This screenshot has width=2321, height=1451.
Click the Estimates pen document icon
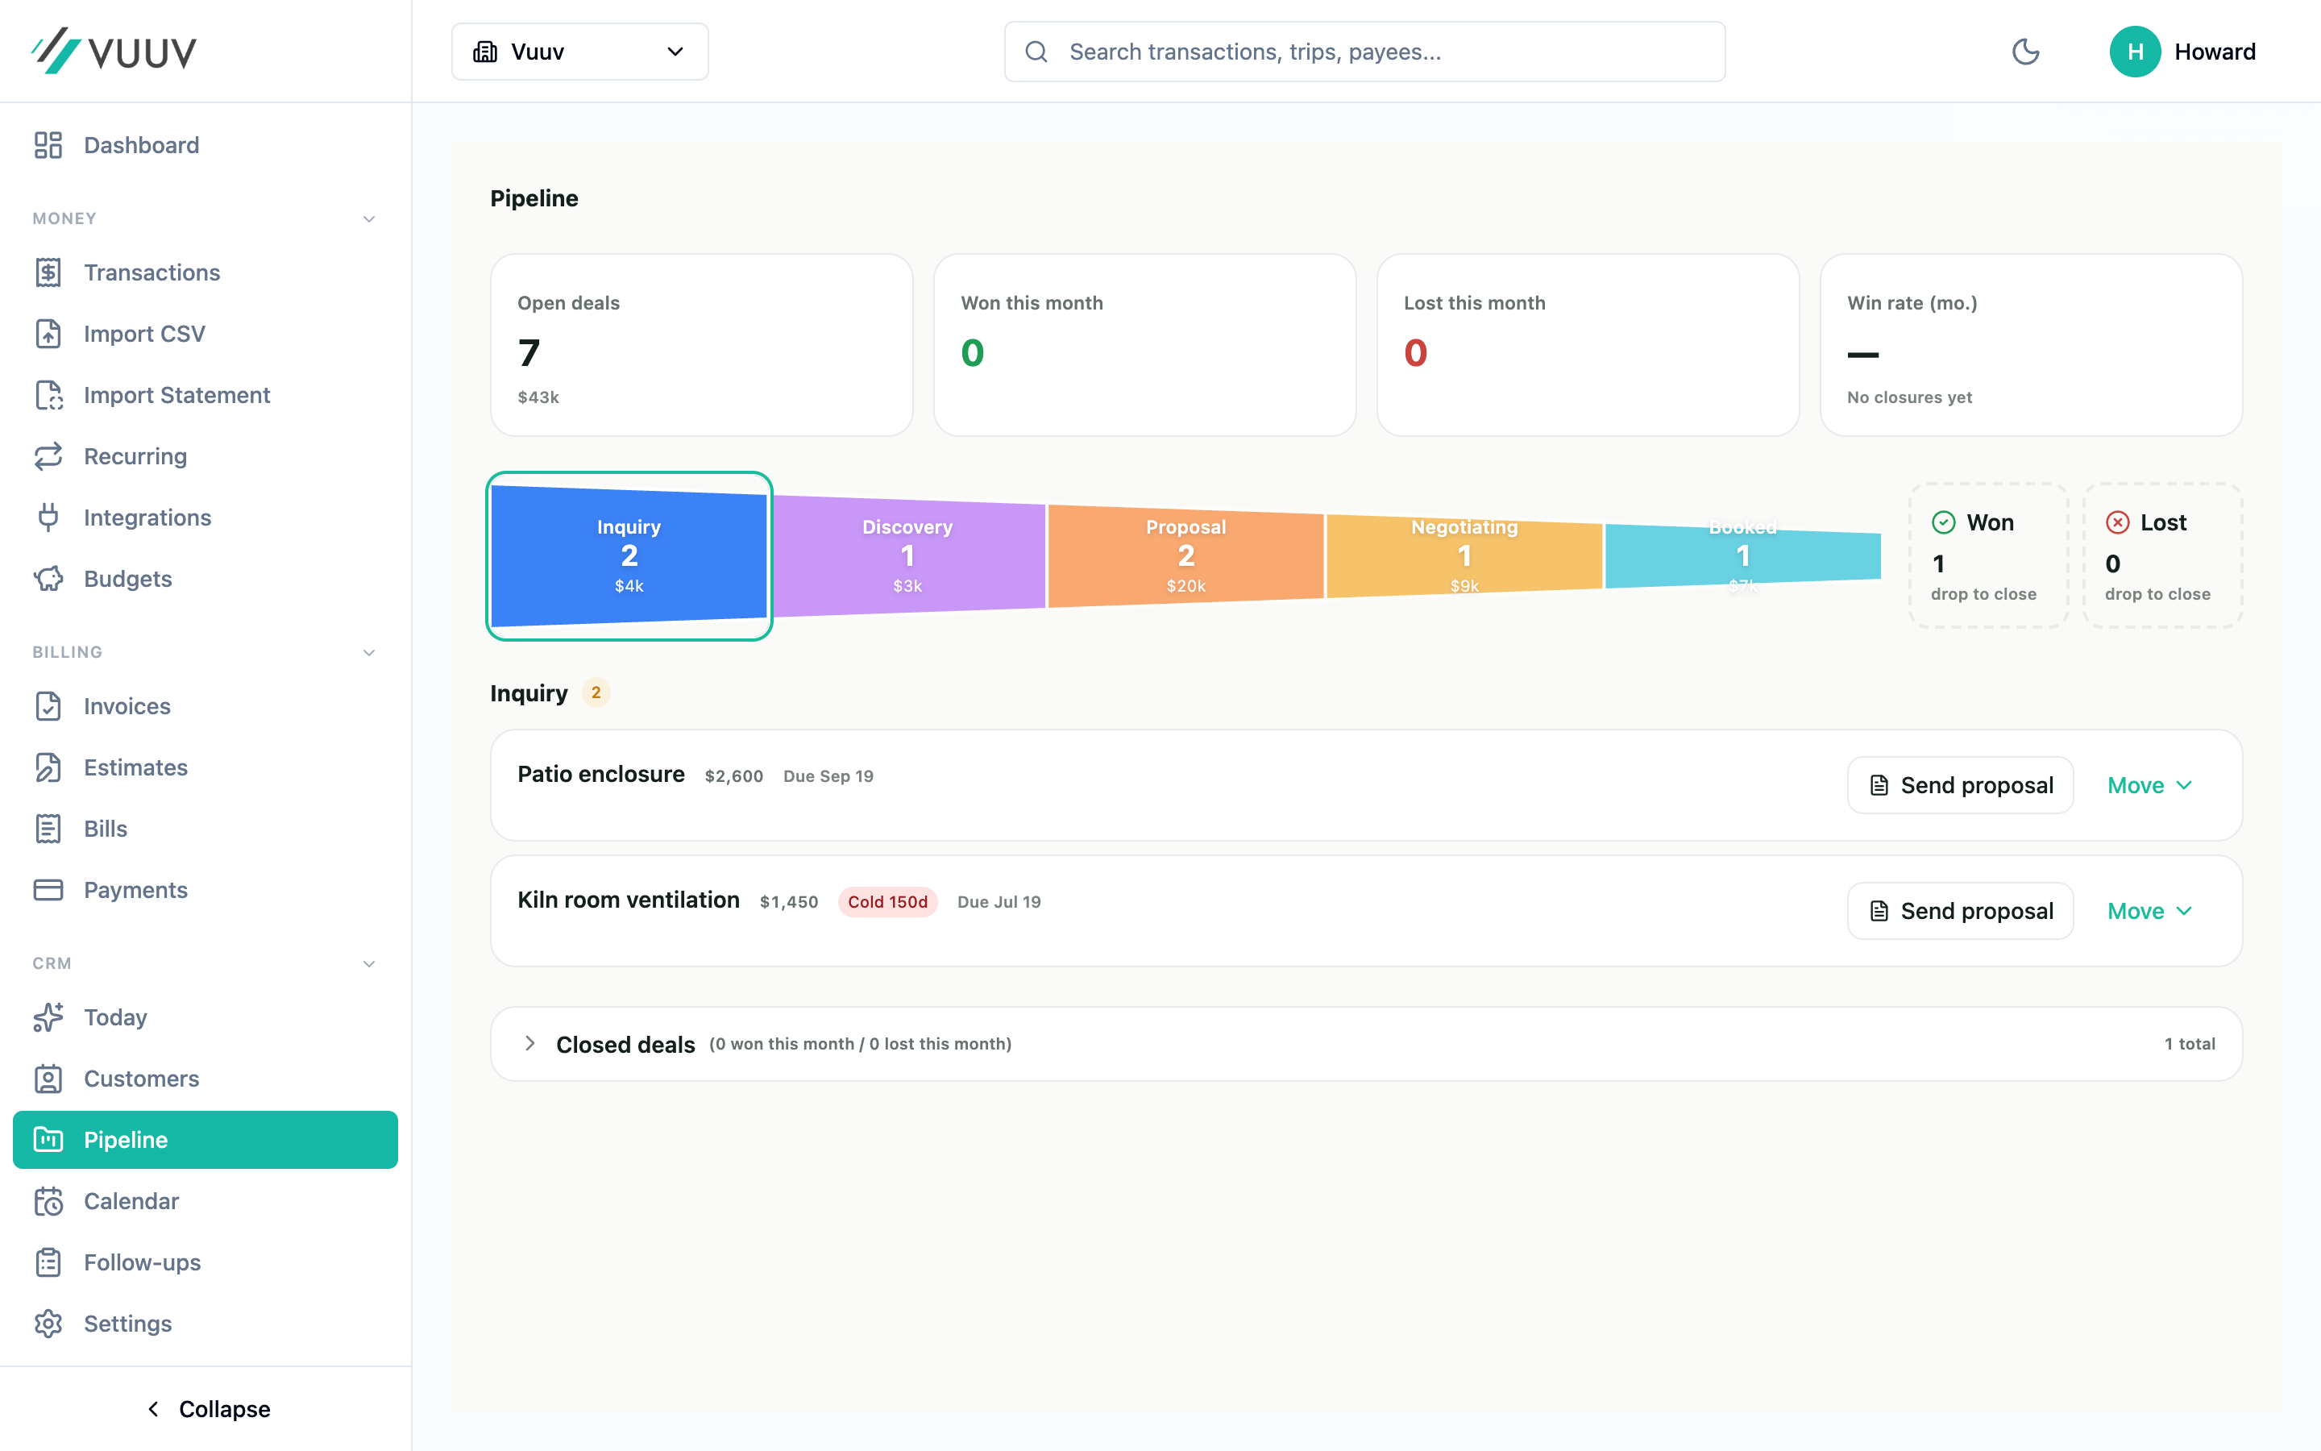[48, 767]
